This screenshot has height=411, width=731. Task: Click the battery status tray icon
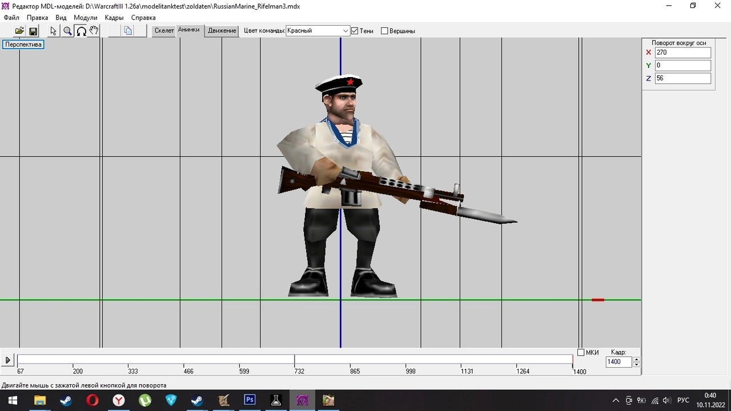[x=641, y=400]
